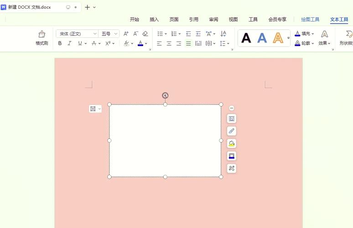Open the font color dropdown arrow
Screen dimensions: 353x228
(146, 43)
